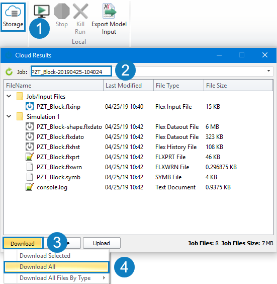Screen dimensions: 277x284
Task: Click the Kill Run icon
Action: tap(80, 12)
